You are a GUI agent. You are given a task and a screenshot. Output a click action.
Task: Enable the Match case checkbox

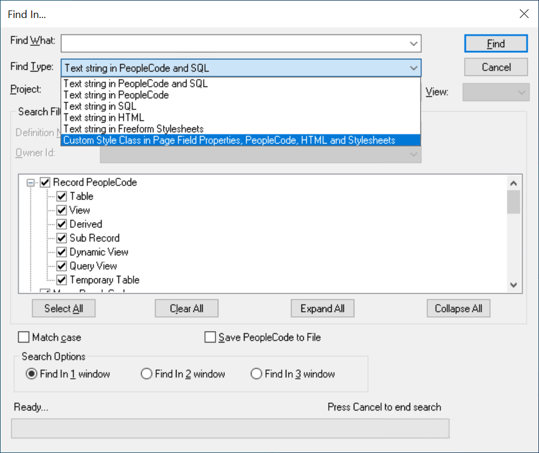click(24, 337)
